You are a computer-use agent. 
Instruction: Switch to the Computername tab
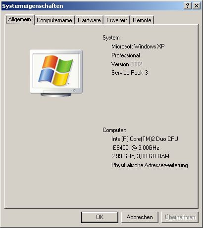[x=54, y=20]
